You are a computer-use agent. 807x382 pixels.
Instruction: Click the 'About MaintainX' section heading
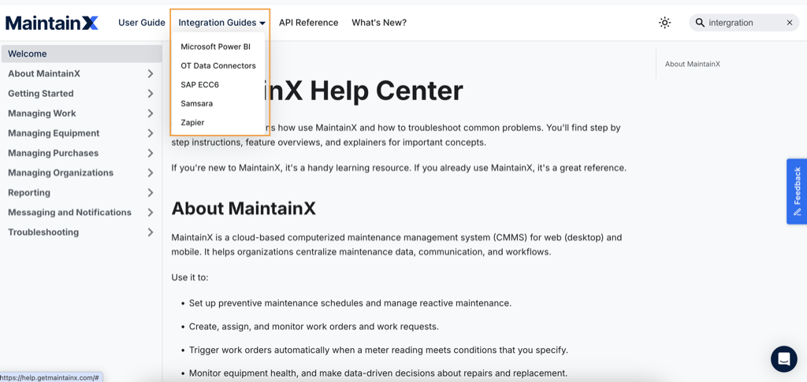pos(244,208)
